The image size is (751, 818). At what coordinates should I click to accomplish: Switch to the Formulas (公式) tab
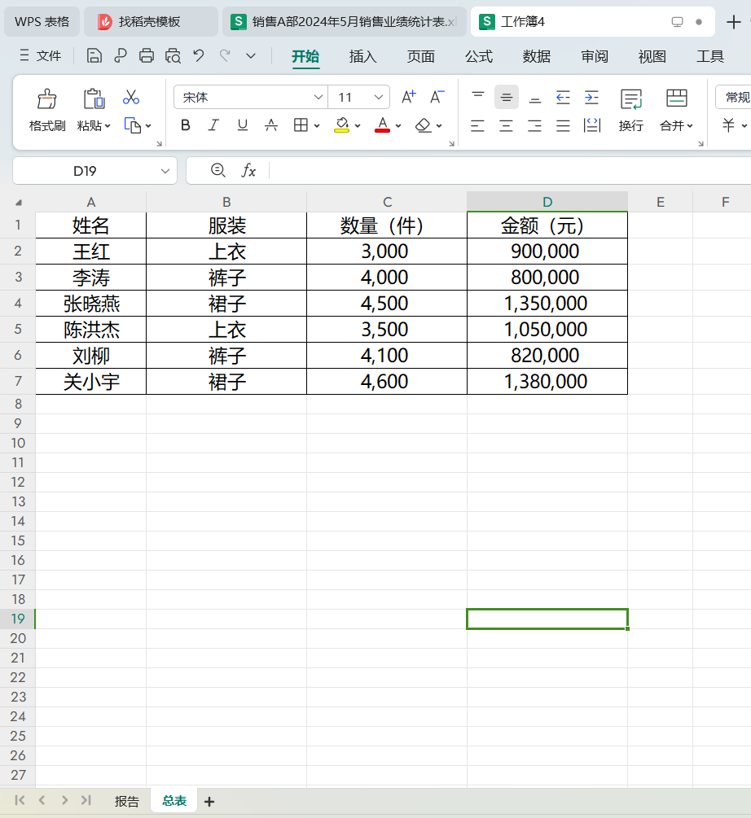[479, 56]
